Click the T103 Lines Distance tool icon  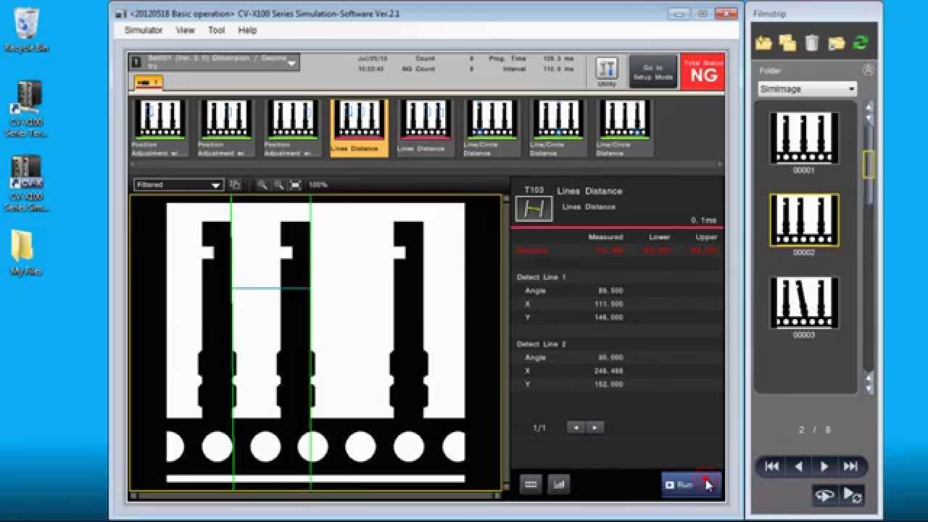pos(534,209)
